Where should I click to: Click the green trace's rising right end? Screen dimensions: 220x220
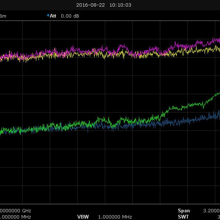(x=216, y=94)
